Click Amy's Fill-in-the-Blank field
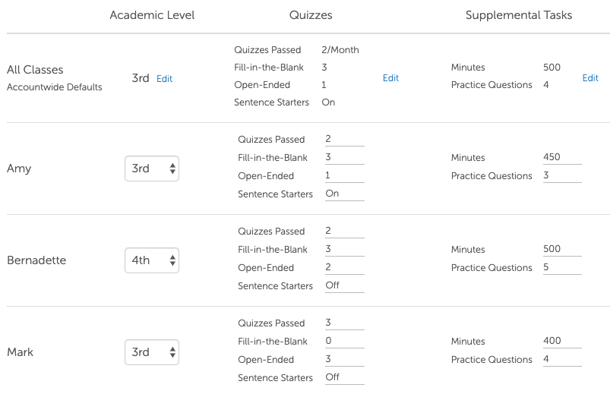610x394 pixels. (344, 157)
